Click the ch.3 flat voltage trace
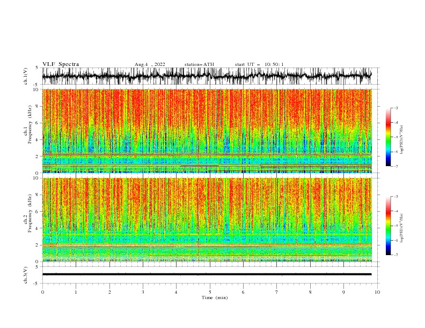 207,274
